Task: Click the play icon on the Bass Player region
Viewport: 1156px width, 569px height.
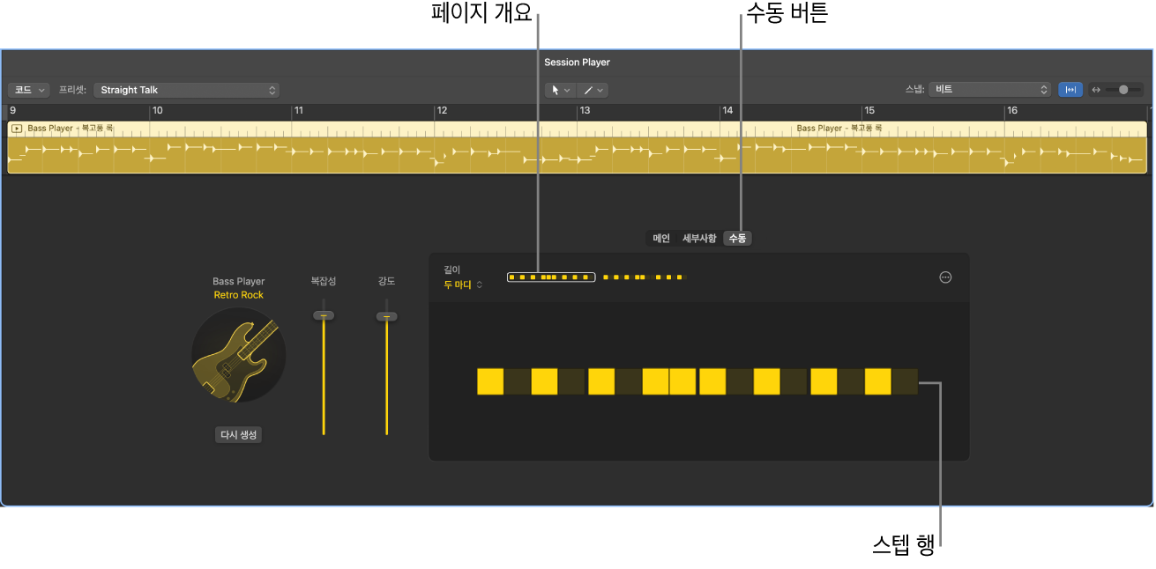Action: [x=16, y=128]
